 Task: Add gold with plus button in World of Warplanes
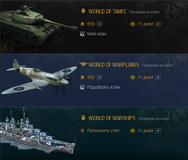(x=99, y=78)
